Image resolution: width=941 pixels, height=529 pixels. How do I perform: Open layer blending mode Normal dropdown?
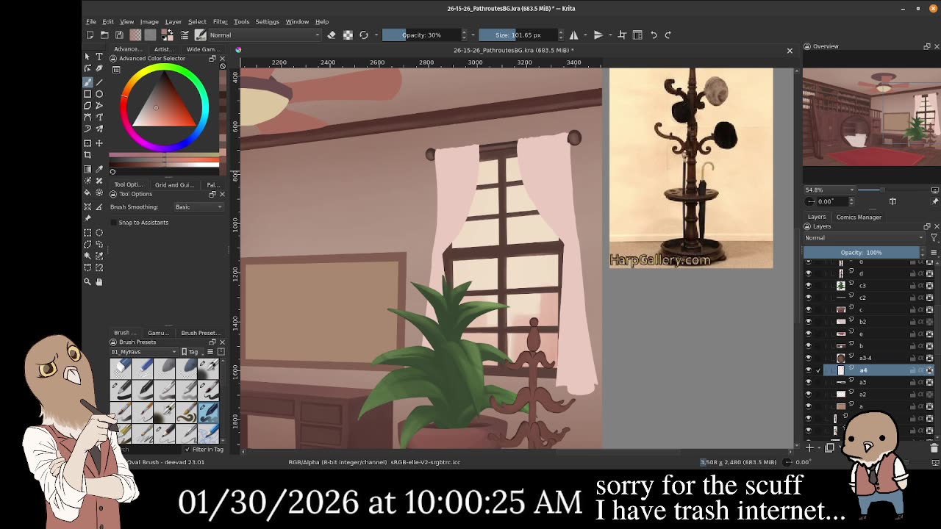(x=864, y=237)
